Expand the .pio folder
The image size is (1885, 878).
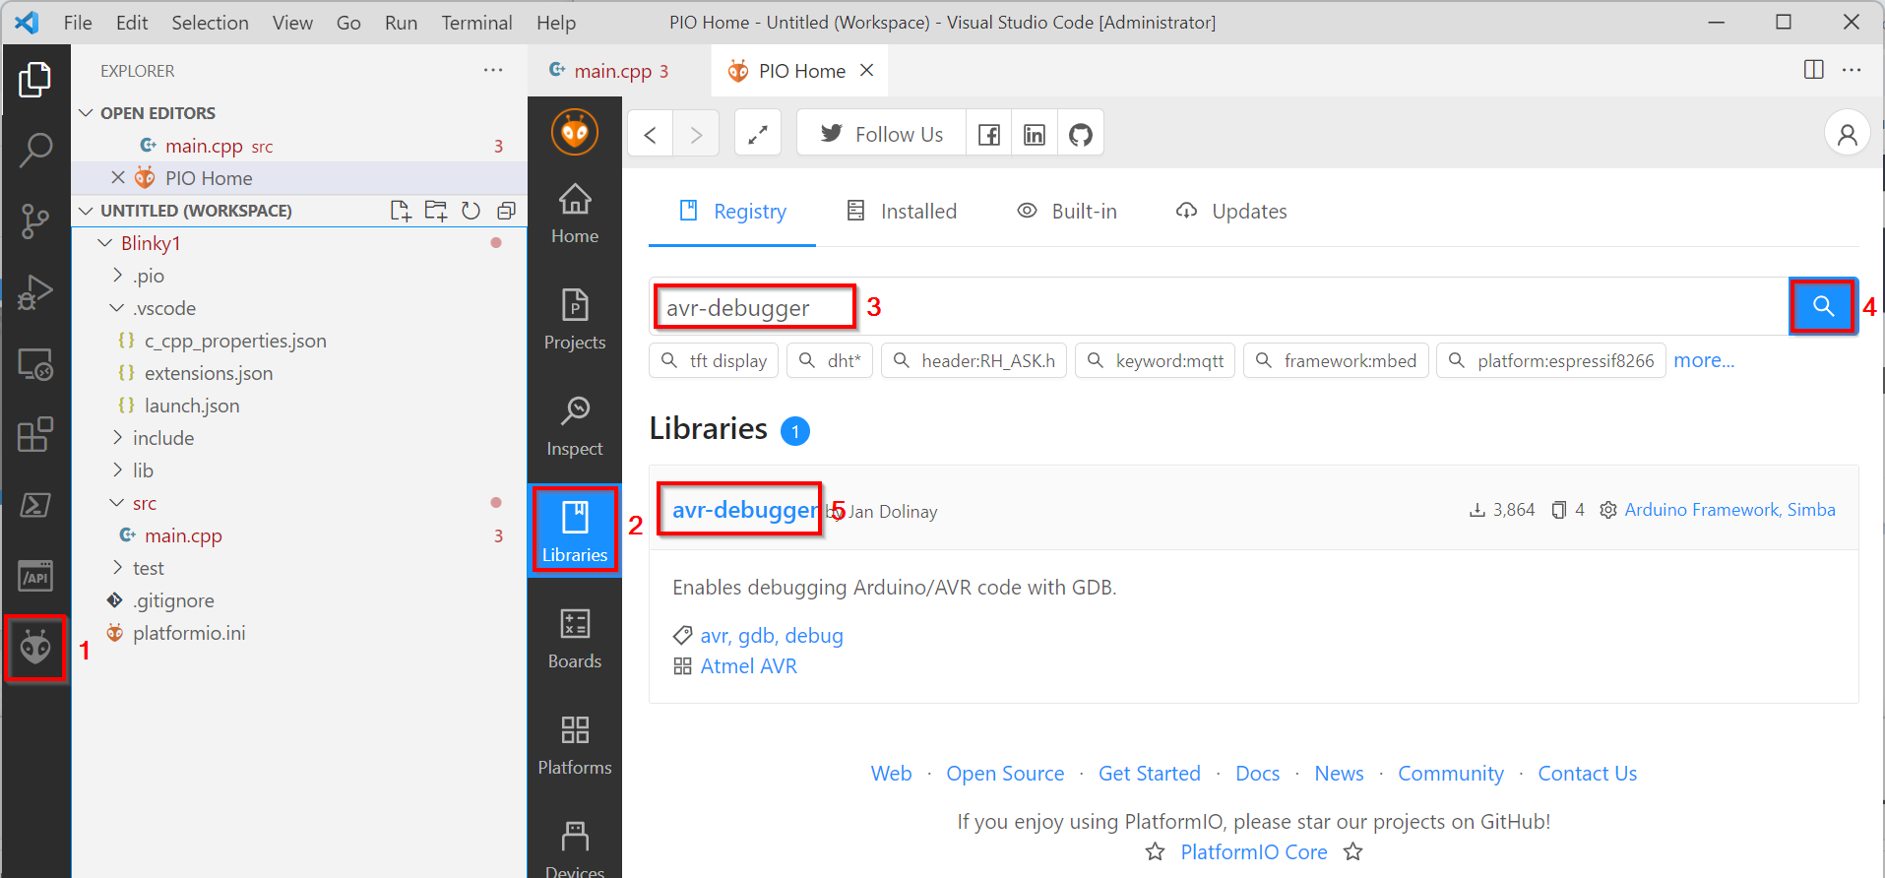(x=117, y=276)
